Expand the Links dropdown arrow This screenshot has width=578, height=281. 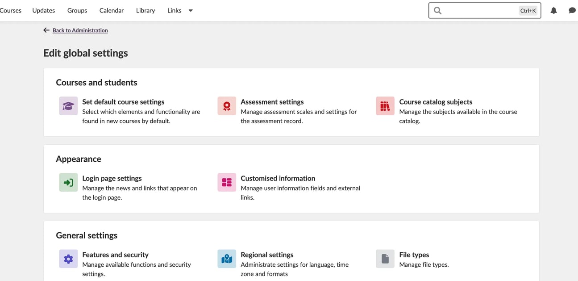click(x=191, y=11)
